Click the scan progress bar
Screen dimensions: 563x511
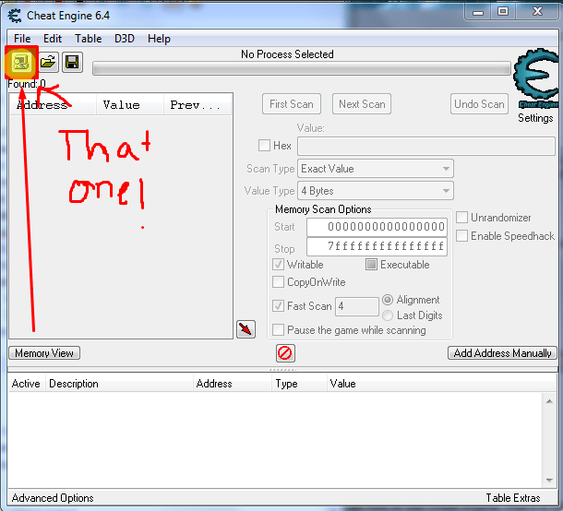302,68
